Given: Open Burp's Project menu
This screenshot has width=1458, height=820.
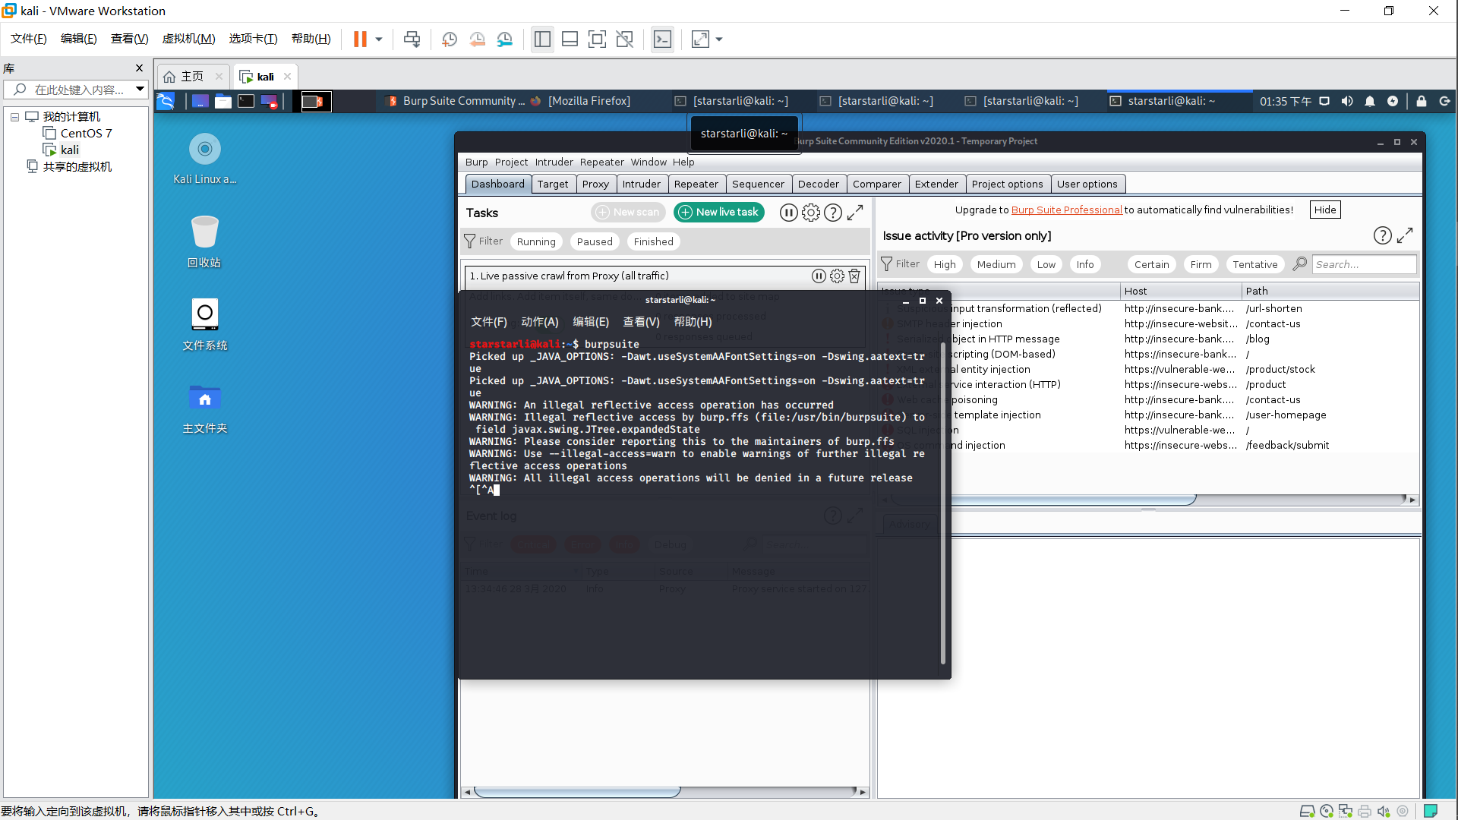Looking at the screenshot, I should (x=511, y=162).
